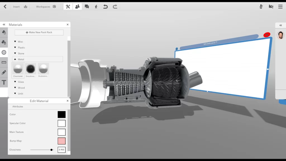Switch to walking mode icon
This screenshot has height=161, width=286.
[x=96, y=6]
